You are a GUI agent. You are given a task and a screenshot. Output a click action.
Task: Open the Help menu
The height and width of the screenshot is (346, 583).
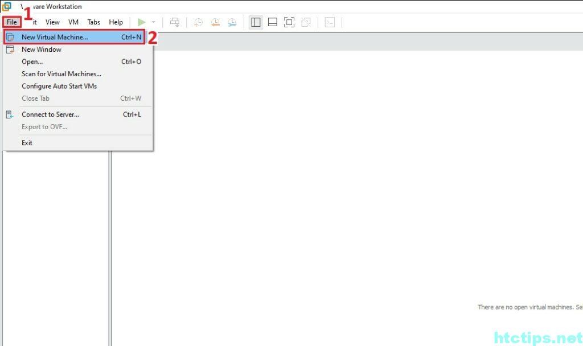coord(116,22)
